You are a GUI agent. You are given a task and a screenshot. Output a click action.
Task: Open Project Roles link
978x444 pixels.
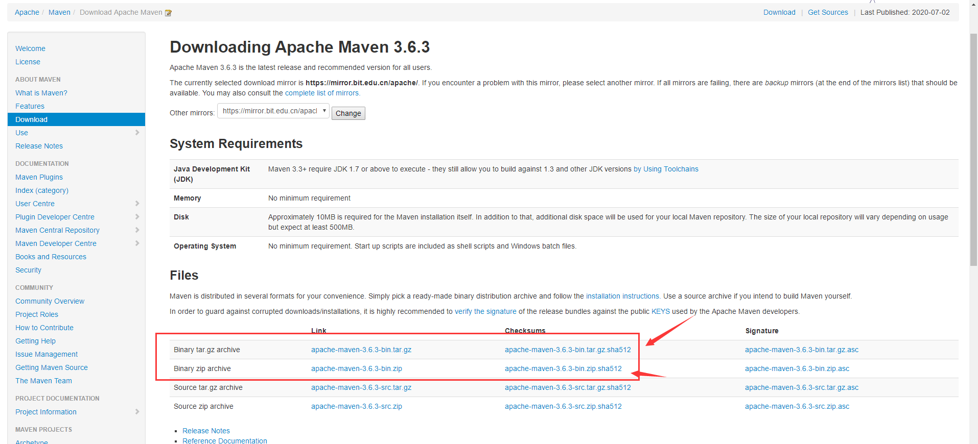tap(37, 314)
